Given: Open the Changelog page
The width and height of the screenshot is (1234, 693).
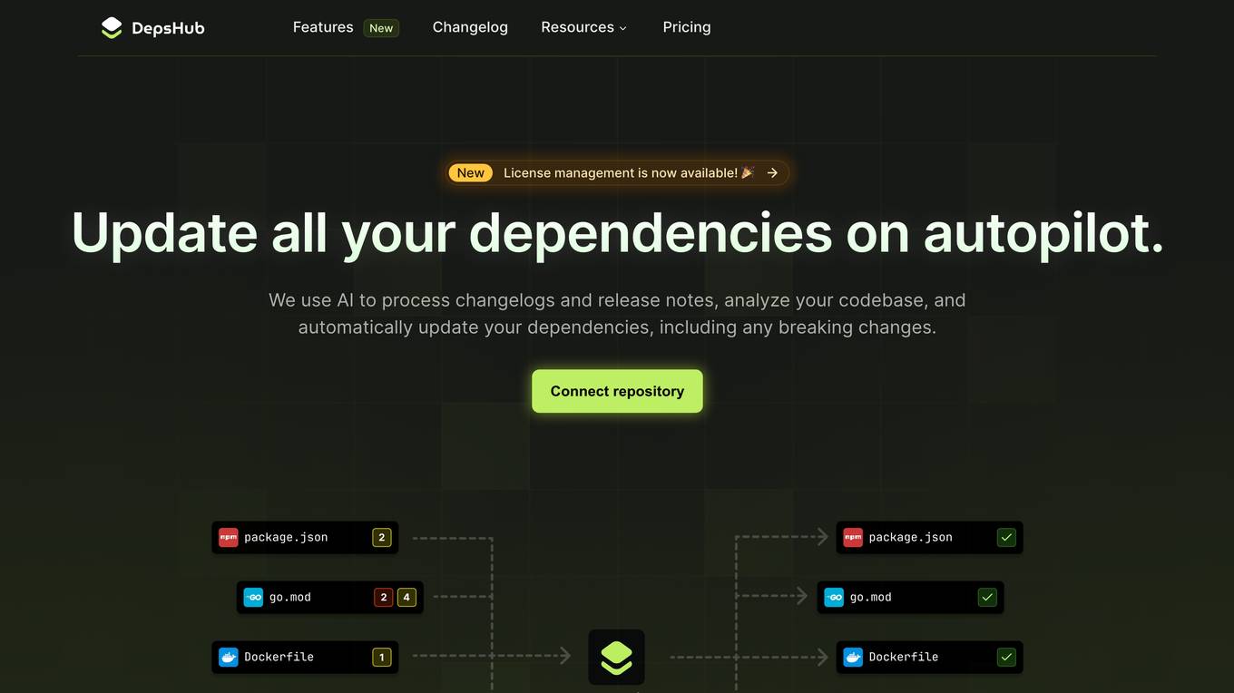Looking at the screenshot, I should pos(470,27).
